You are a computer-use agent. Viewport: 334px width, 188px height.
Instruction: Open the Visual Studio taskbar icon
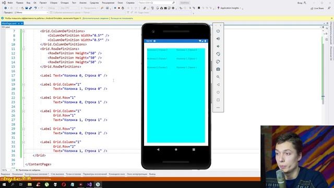point(89,184)
